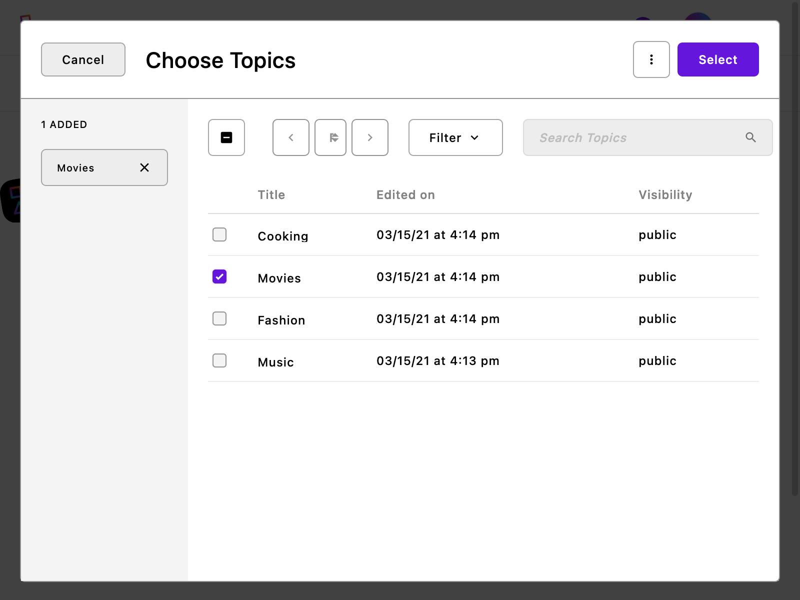Uncheck the Movies topic checkbox
The width and height of the screenshot is (800, 600).
(x=219, y=276)
